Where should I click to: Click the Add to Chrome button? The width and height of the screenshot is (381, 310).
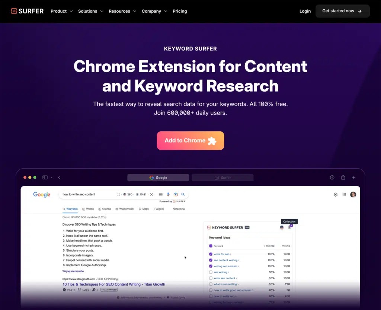[190, 141]
